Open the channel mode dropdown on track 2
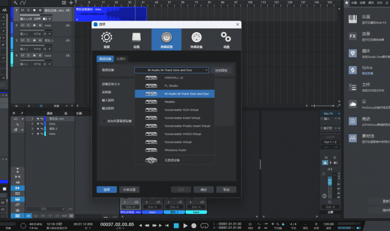Screen dimensions: 390x231 coord(50,34)
